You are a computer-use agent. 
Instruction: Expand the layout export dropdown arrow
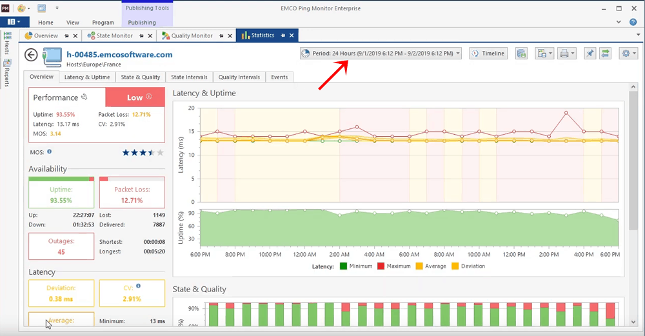pyautogui.click(x=550, y=54)
